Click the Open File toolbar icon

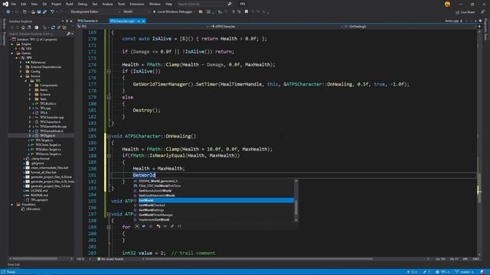coord(33,12)
